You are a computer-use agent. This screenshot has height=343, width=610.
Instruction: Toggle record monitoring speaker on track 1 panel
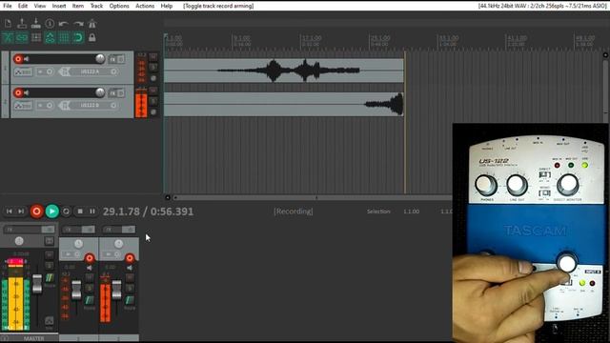27,59
